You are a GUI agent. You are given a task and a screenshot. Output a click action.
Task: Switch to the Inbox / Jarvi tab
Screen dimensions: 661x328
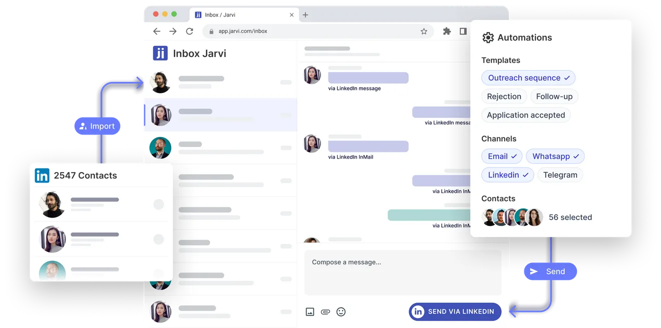(x=240, y=14)
